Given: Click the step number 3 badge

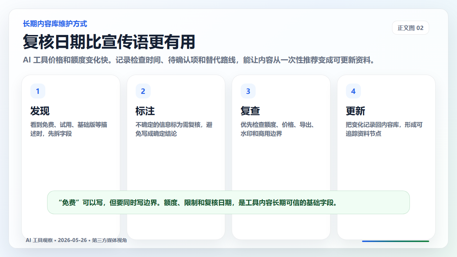Looking at the screenshot, I should coord(248,91).
